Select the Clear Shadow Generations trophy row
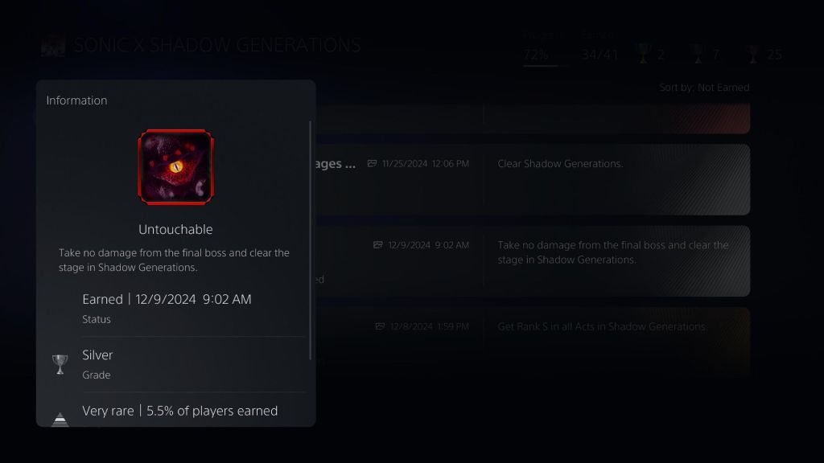Screen dimensions: 824x463 [x=533, y=179]
